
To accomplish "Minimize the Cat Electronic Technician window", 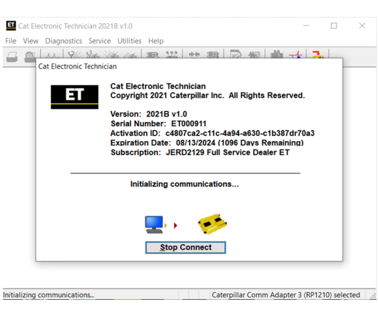I will (306, 26).
